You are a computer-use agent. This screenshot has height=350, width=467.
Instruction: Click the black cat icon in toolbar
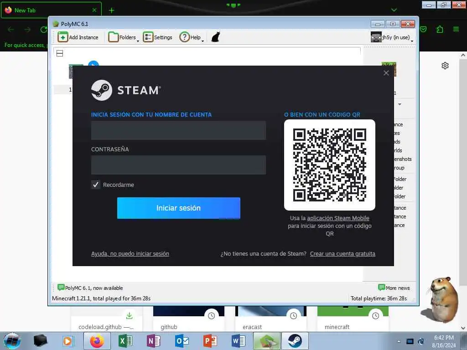216,37
